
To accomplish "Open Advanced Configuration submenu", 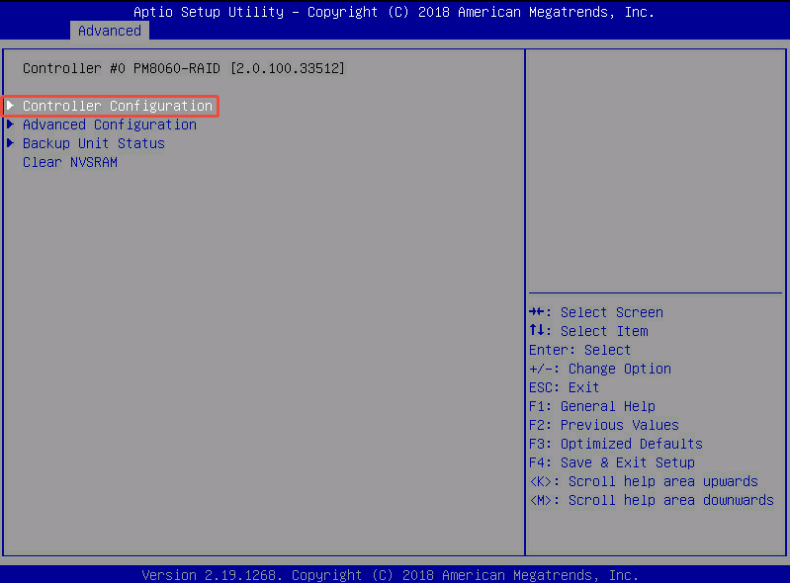I will 110,125.
